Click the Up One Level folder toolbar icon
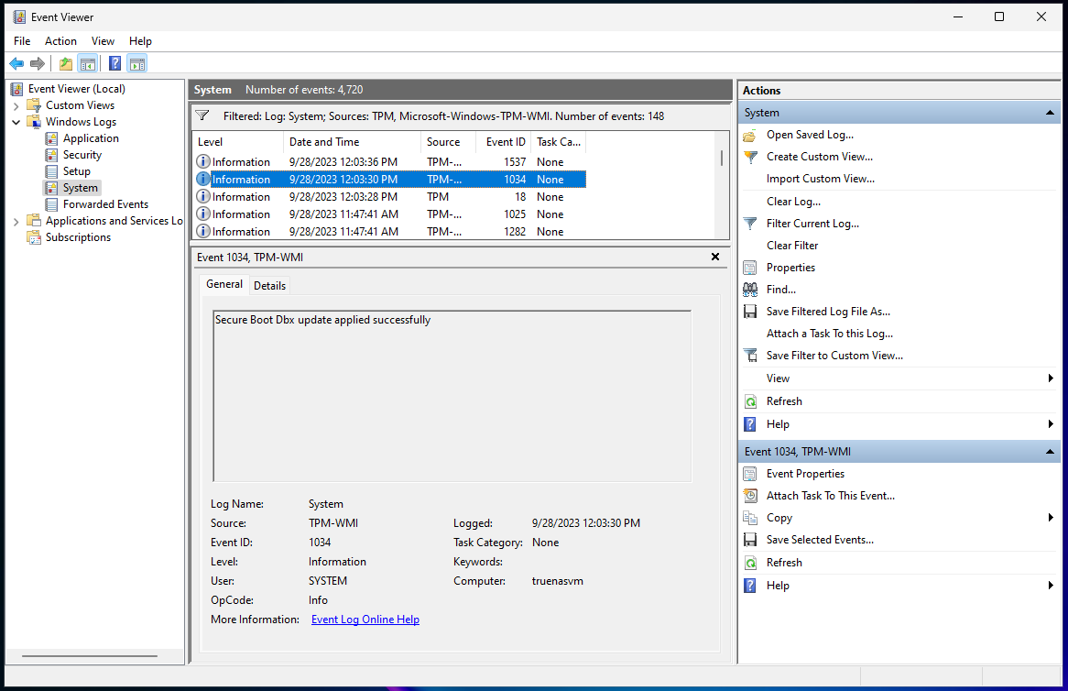The image size is (1068, 691). pos(66,64)
